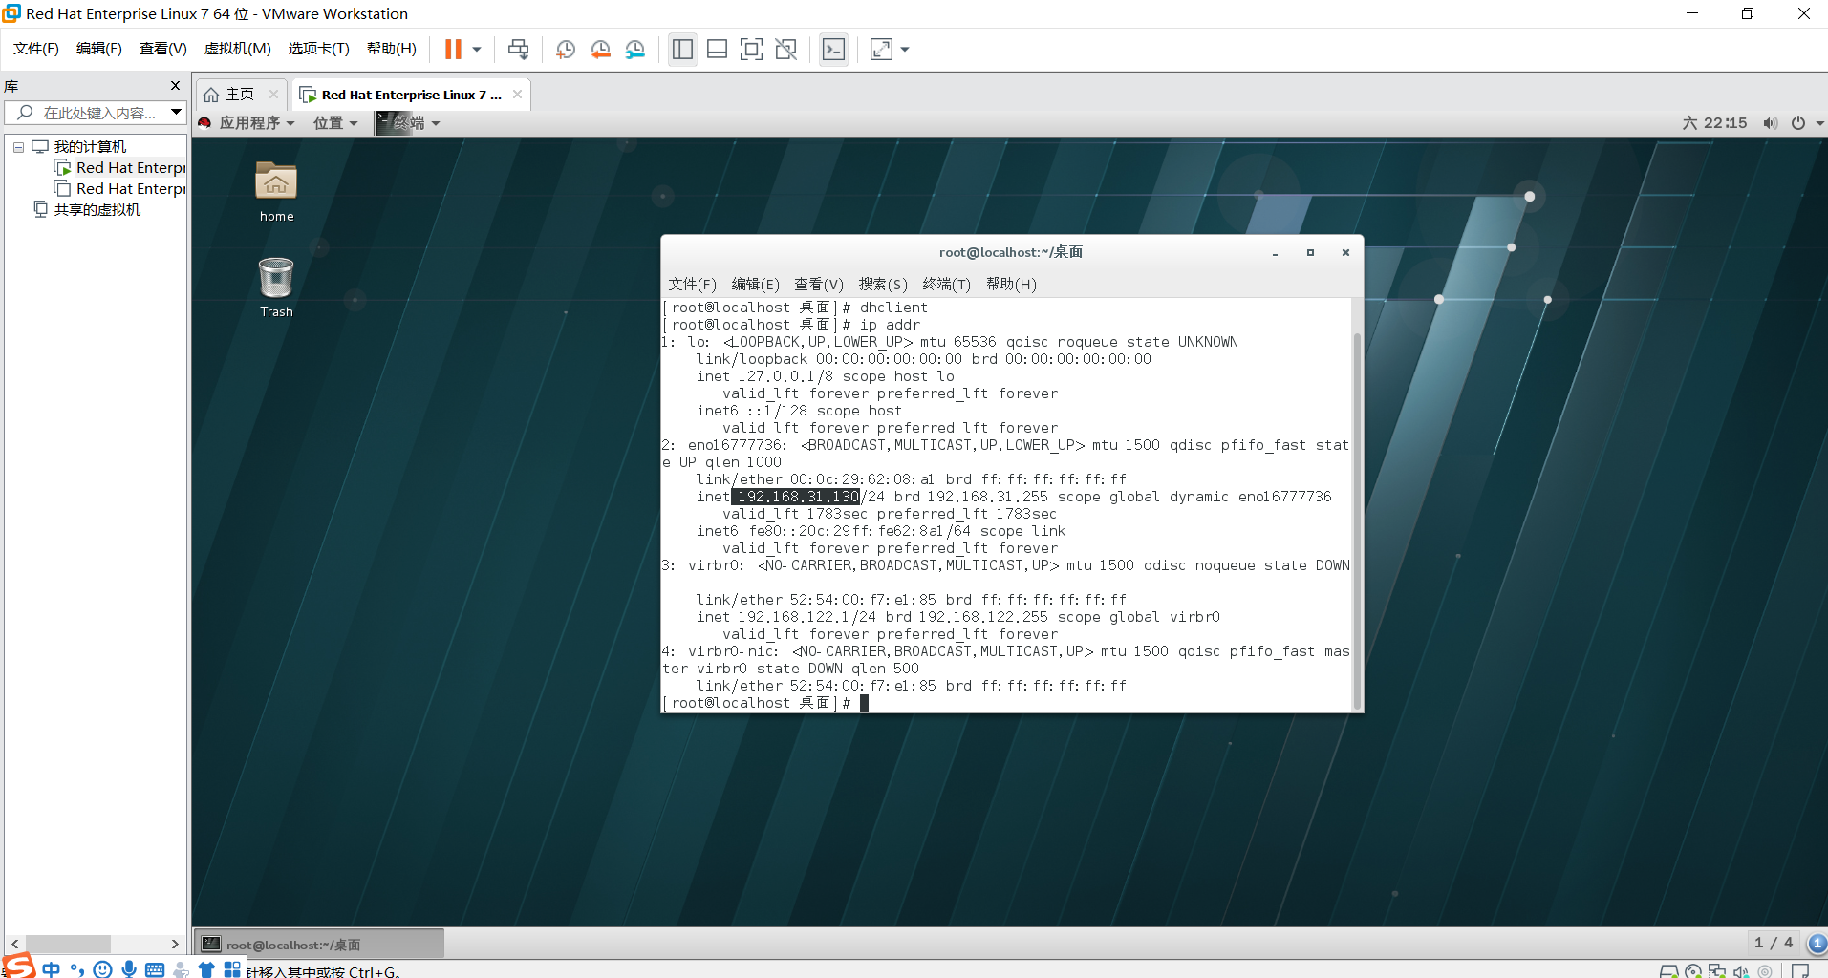
Task: Toggle the thumbnail bar visibility
Action: tap(717, 49)
